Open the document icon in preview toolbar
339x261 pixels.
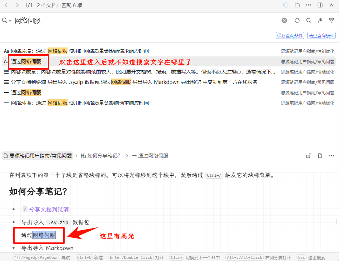click(x=320, y=156)
